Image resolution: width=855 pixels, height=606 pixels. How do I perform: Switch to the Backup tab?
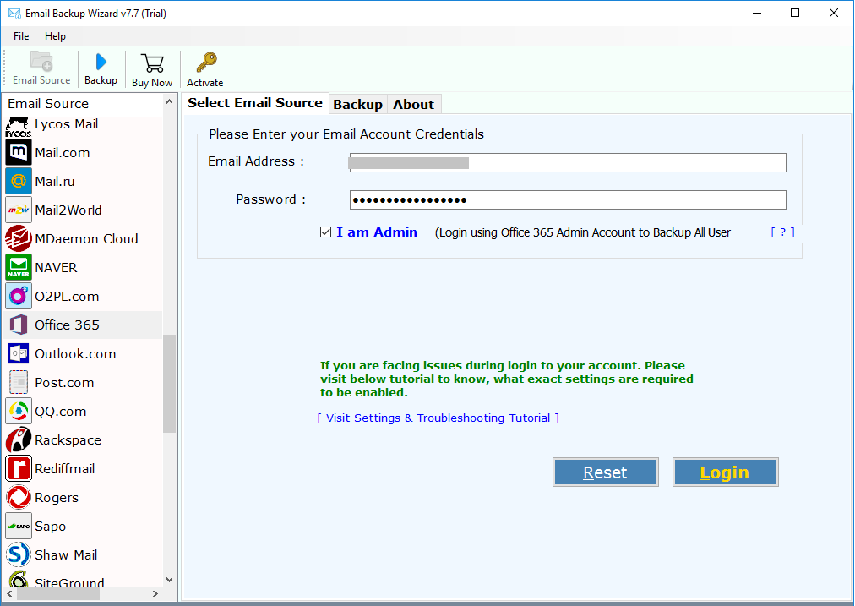pos(357,104)
